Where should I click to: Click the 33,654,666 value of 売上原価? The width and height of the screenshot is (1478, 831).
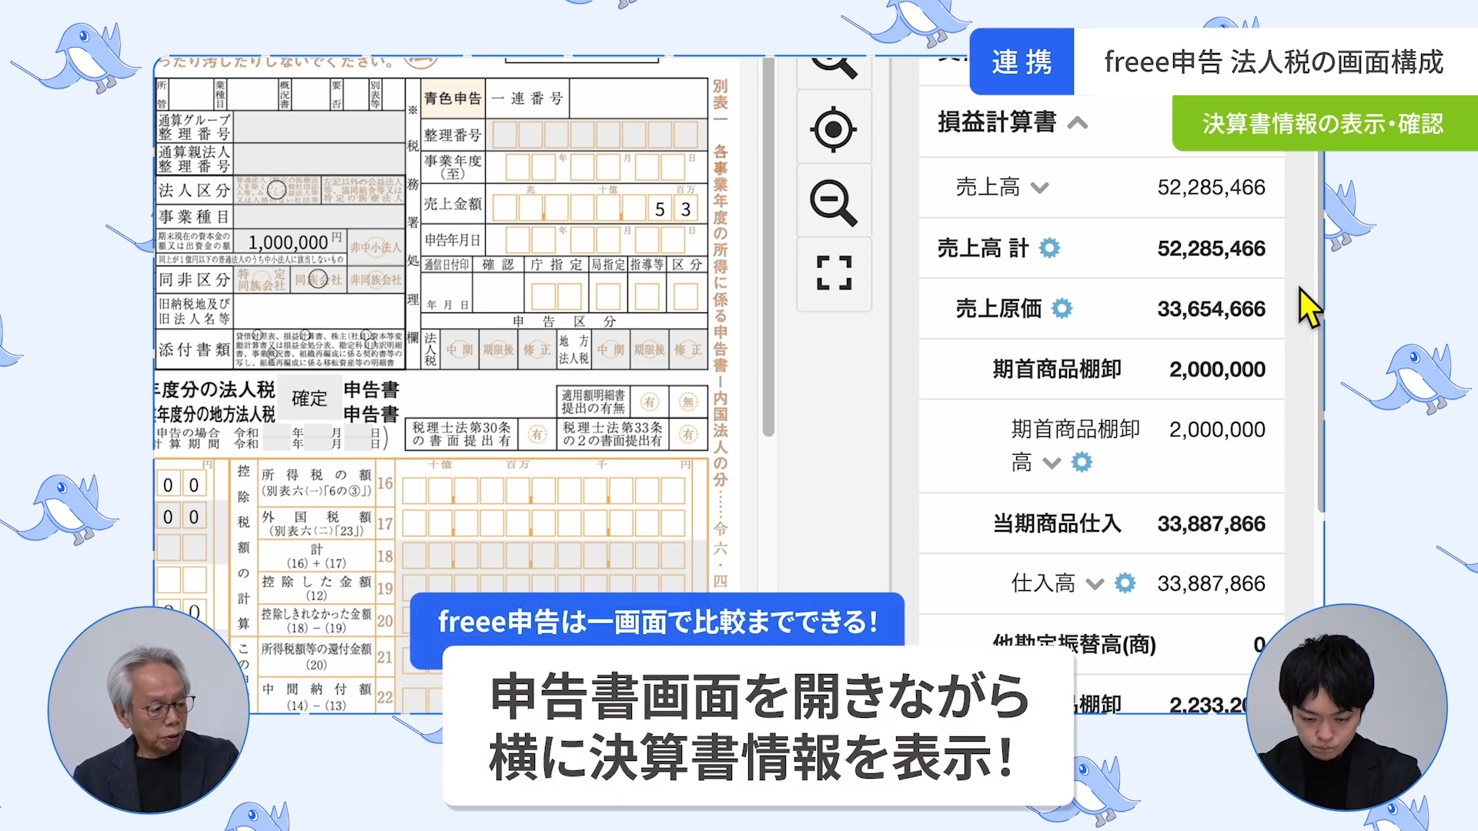click(x=1211, y=309)
